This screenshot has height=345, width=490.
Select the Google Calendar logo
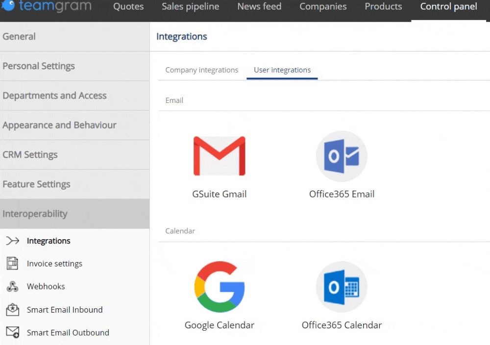[220, 287]
